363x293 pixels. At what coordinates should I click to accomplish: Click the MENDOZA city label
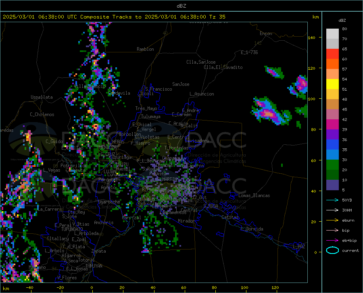pyautogui.click(x=108, y=147)
